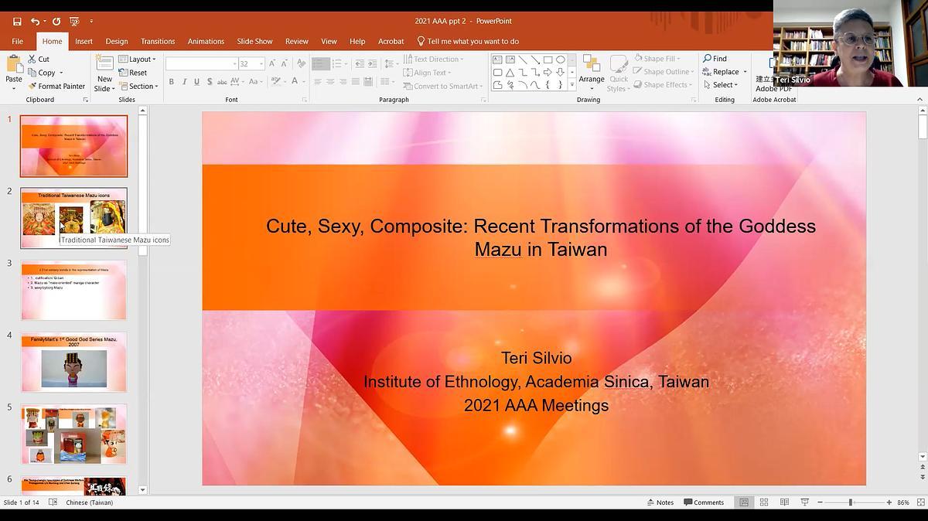The width and height of the screenshot is (928, 521).
Task: Select the Text Box shape in gallery
Action: click(x=497, y=60)
